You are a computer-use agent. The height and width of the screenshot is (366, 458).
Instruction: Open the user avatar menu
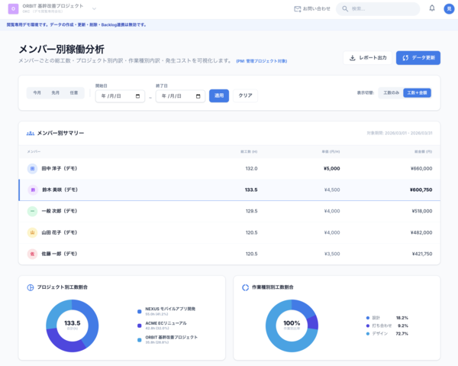pos(449,8)
